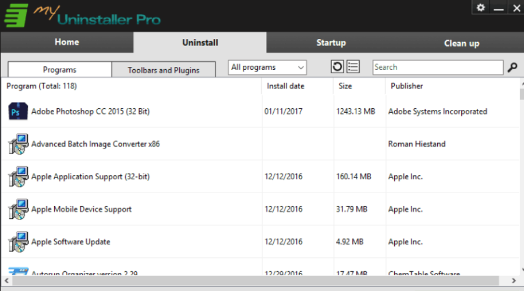Click the horizontal scrollbar right arrow
Image resolution: width=524 pixels, height=291 pixels.
tap(514, 281)
